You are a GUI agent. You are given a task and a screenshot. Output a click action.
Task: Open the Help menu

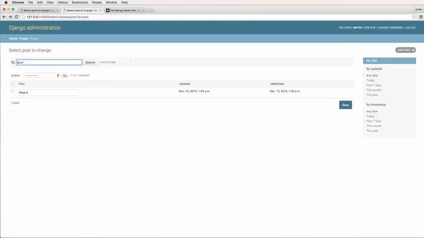[125, 3]
